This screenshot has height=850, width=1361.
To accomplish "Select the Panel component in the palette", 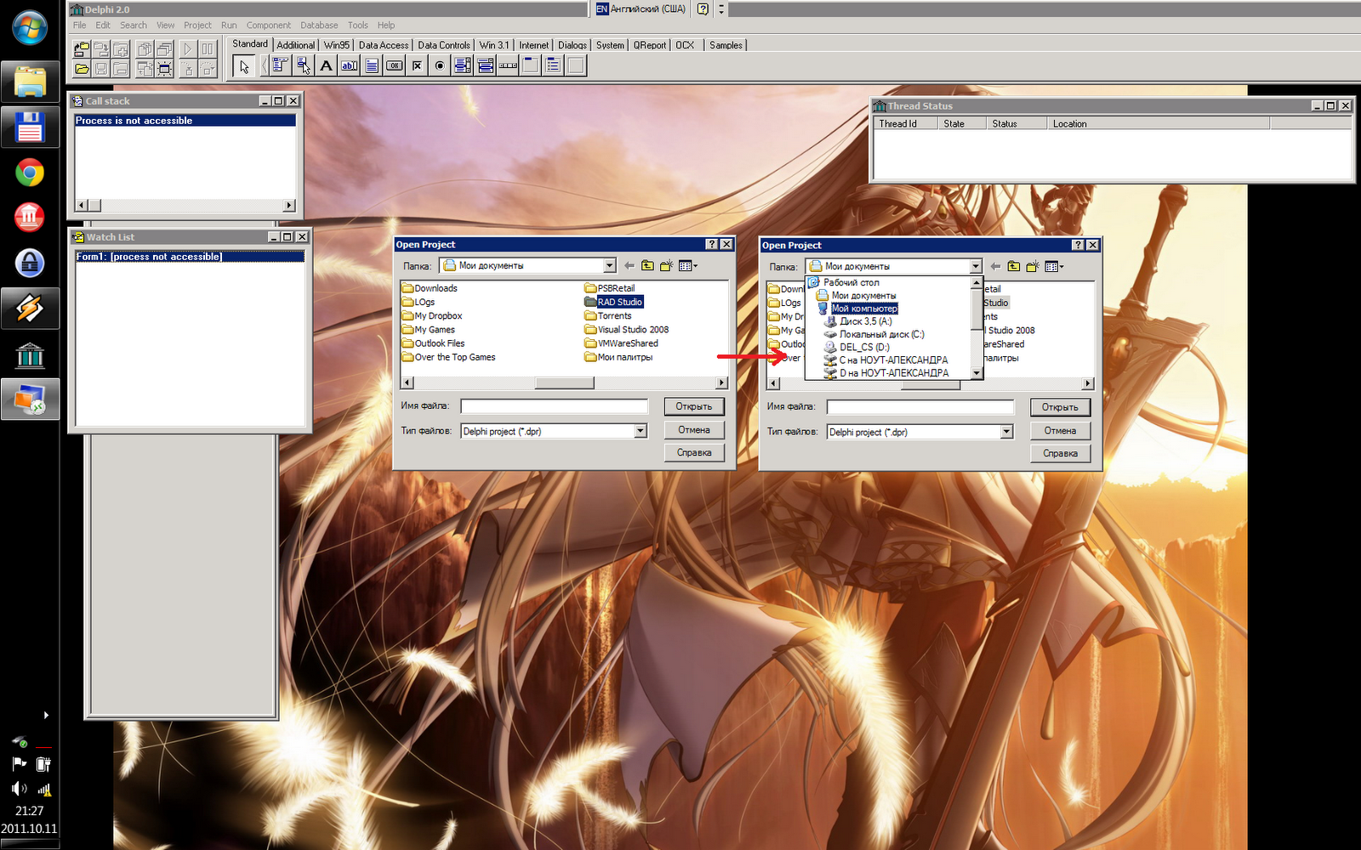I will click(576, 65).
